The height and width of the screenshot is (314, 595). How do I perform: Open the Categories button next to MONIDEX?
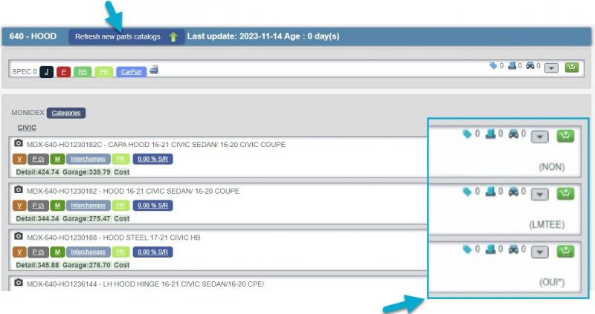66,113
